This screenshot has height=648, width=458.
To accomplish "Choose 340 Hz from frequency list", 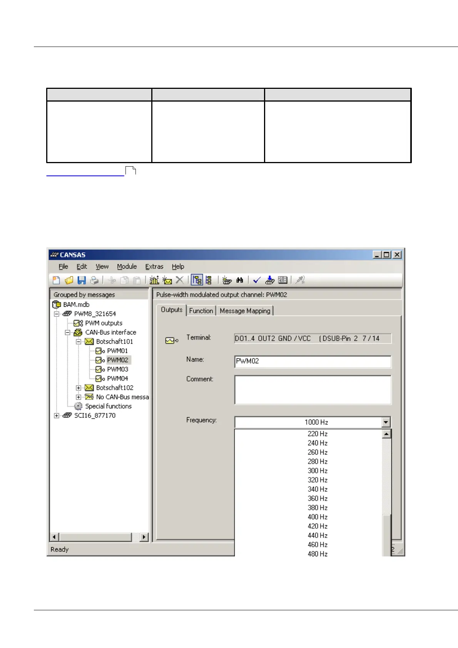I will pyautogui.click(x=318, y=489).
